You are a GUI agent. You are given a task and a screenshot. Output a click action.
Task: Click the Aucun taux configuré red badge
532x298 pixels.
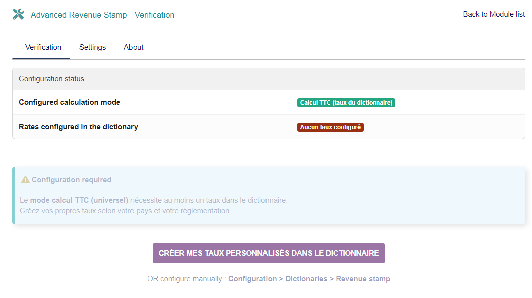point(330,127)
